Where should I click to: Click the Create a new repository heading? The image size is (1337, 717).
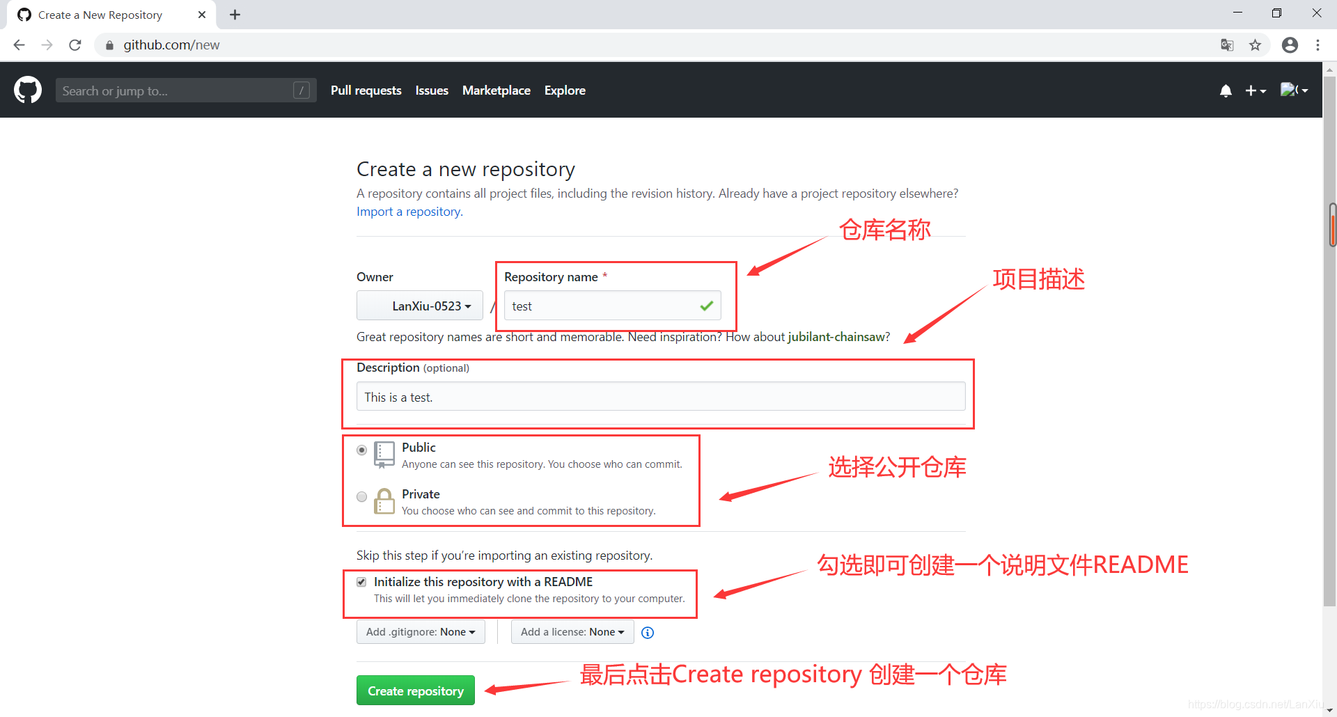466,169
